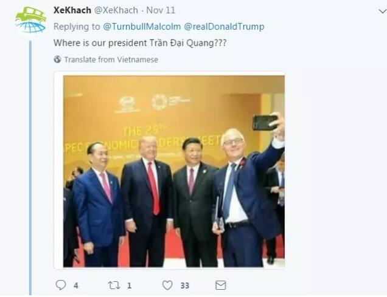387x297 pixels.
Task: Click the globe icon beside Translate
Action: click(57, 60)
